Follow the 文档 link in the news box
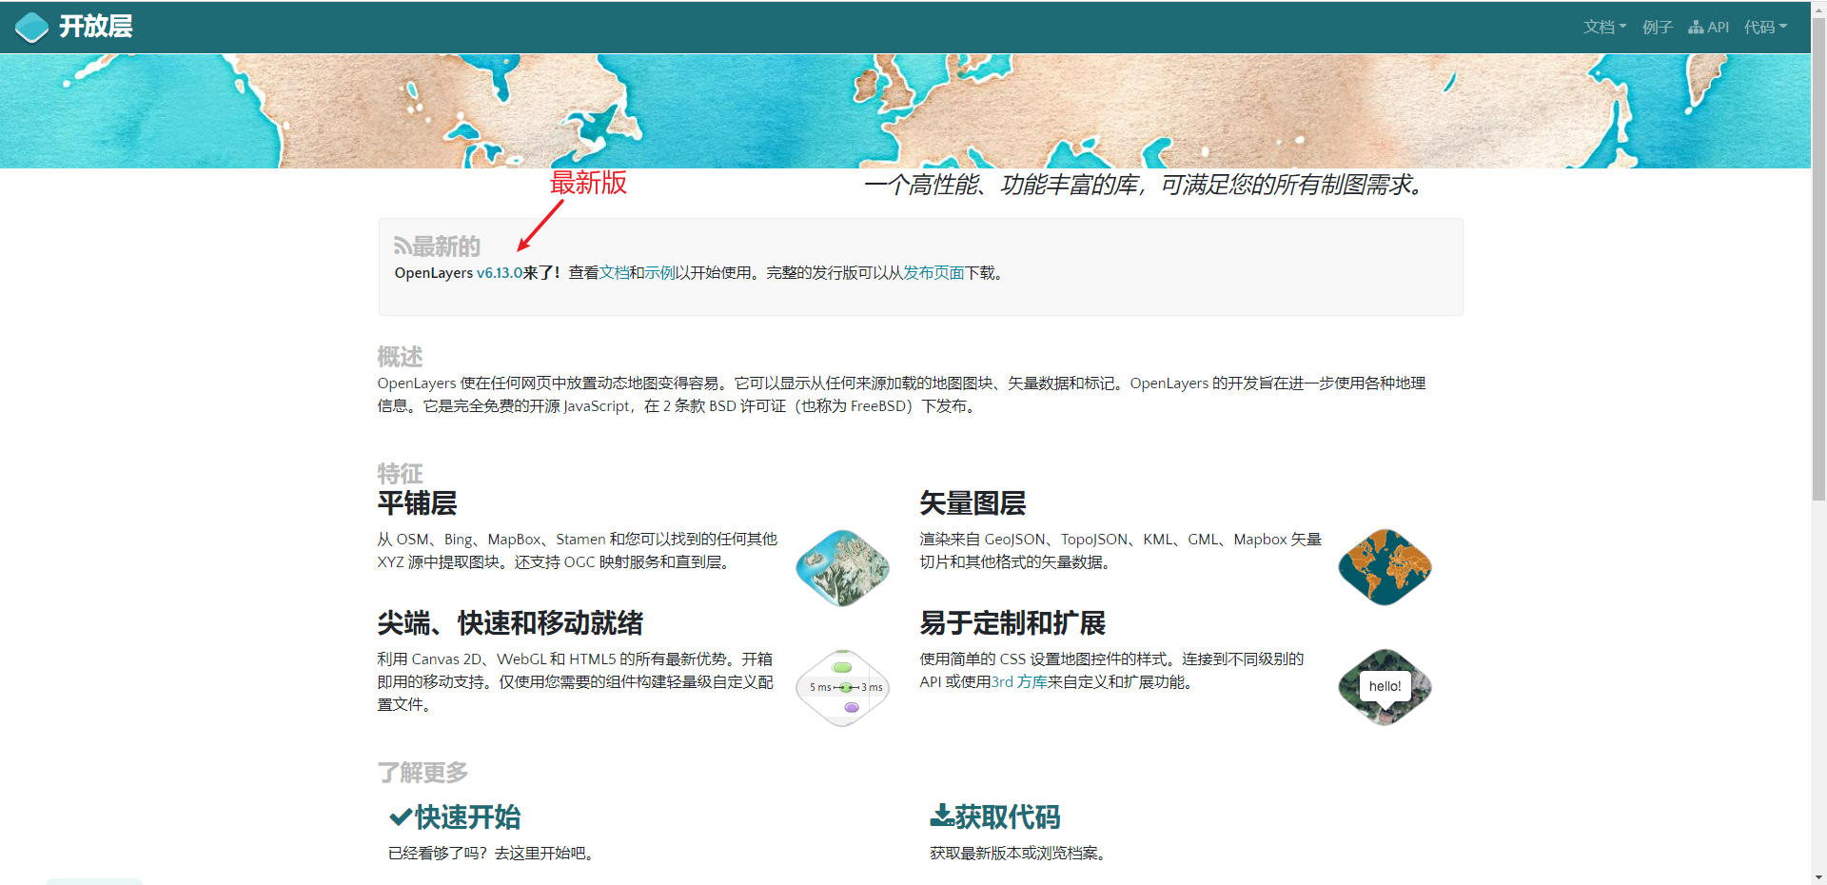 (614, 273)
